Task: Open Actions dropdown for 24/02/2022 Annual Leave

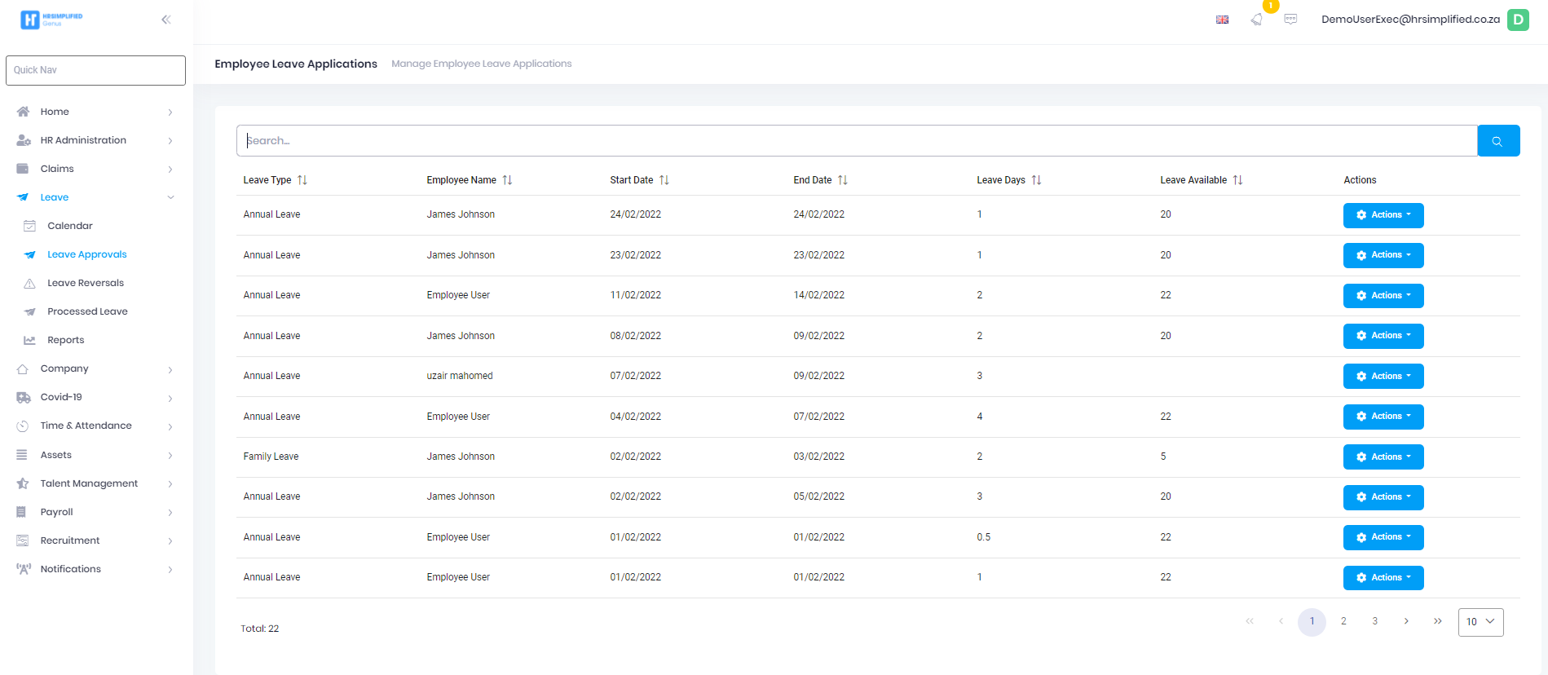Action: [1383, 215]
